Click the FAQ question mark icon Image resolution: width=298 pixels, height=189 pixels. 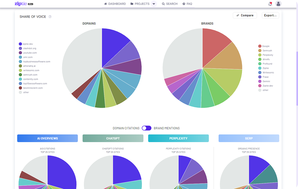184,4
